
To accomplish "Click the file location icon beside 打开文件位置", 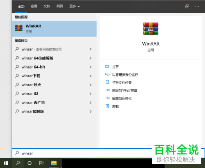I will (x=107, y=82).
